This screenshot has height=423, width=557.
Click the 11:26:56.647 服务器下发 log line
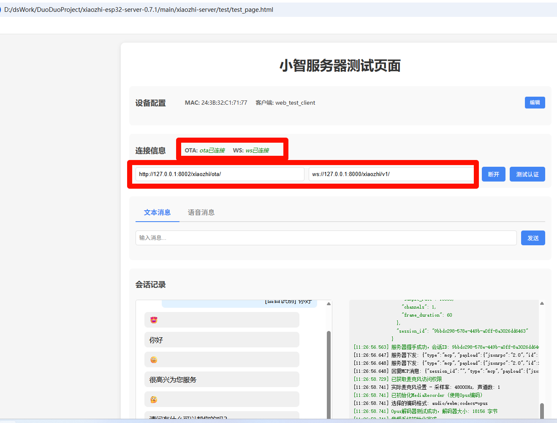click(x=446, y=355)
